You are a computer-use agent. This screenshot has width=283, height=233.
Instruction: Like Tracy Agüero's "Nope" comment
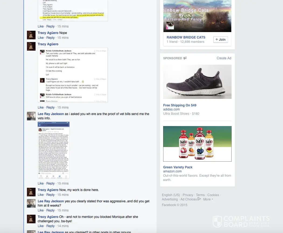pyautogui.click(x=41, y=37)
